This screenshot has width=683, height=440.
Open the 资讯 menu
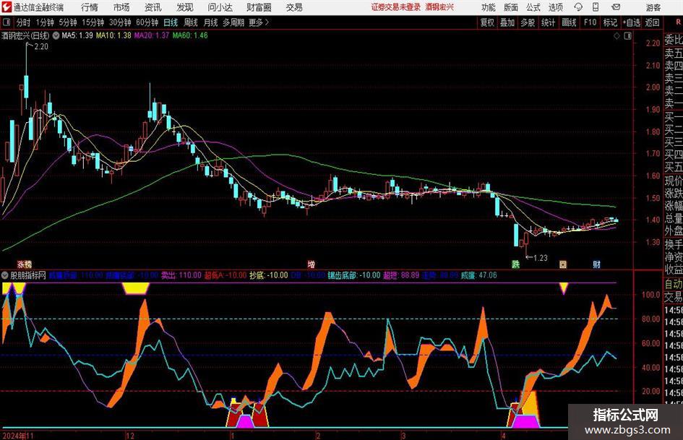tap(153, 7)
